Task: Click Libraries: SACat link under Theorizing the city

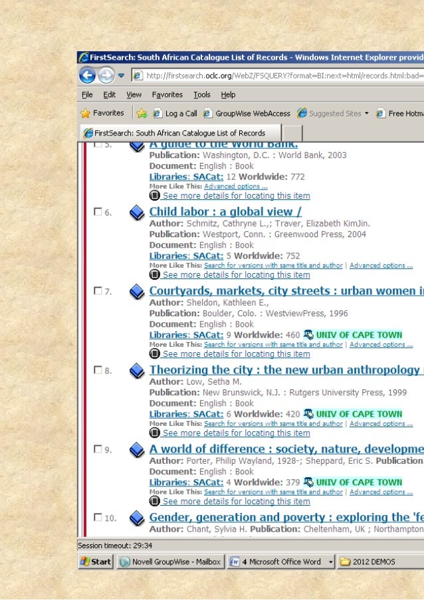Action: (186, 414)
